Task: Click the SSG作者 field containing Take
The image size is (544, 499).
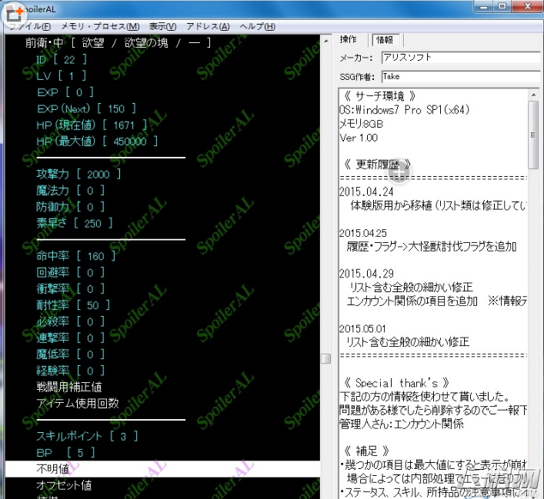Action: [460, 77]
